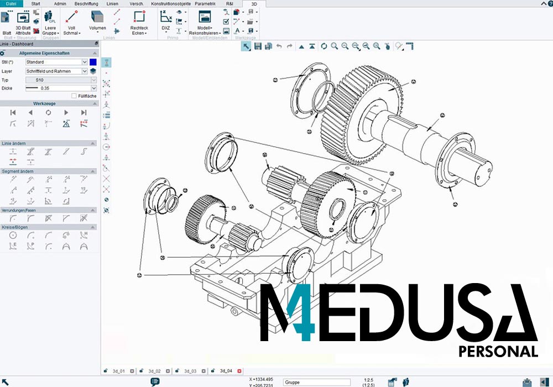Switch to sheet tab 3d_02
Viewport: 553px width, 387px height.
[x=154, y=371]
